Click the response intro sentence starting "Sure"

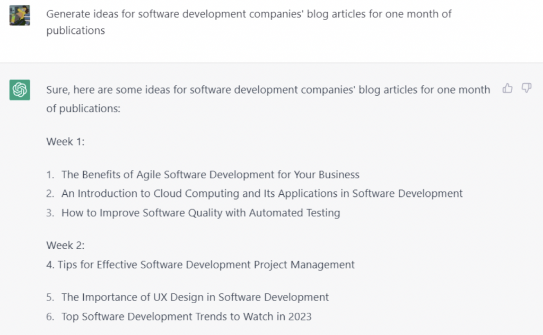coord(268,99)
